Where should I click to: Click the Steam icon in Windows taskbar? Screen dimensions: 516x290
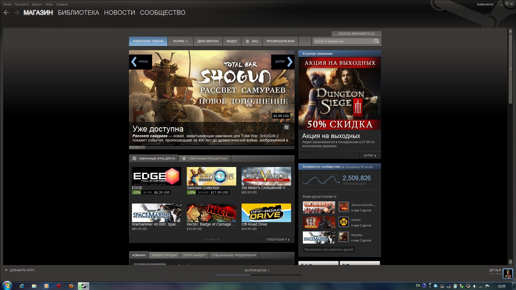(83, 286)
